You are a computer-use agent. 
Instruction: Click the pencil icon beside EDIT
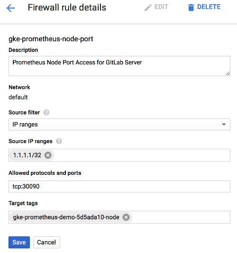click(148, 8)
